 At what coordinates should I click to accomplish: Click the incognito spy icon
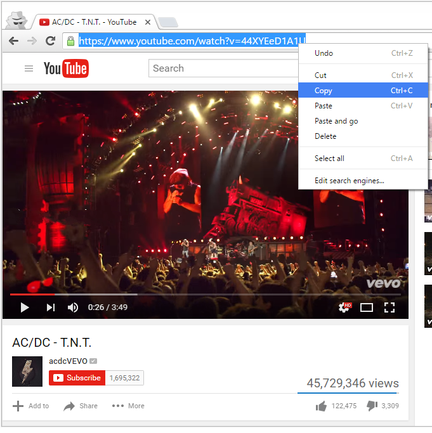pyautogui.click(x=17, y=20)
